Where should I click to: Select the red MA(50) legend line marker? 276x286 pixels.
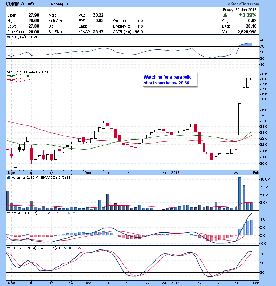click(x=8, y=80)
